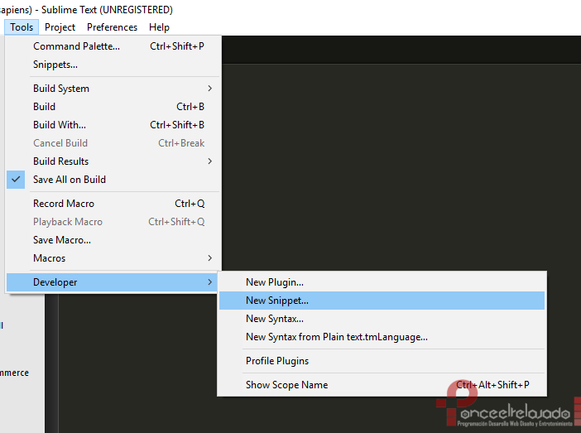Screen dimensions: 581x433
Task: Choose New Syntax... entry
Action: [382, 319]
